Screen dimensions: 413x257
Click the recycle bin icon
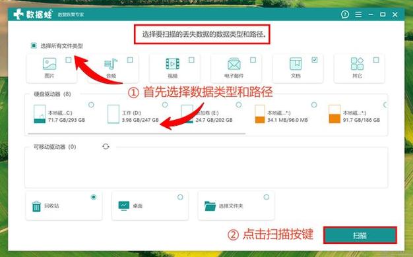(x=36, y=206)
